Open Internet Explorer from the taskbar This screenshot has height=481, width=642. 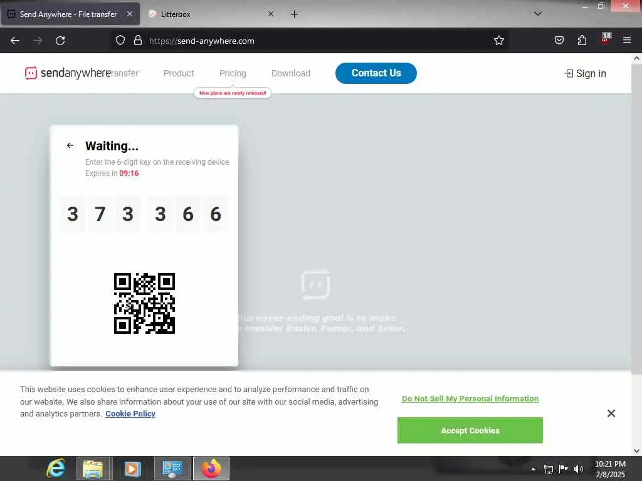coord(56,468)
